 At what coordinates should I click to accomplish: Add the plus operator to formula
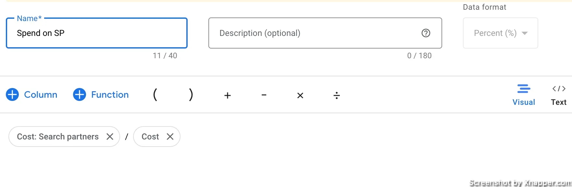[228, 95]
